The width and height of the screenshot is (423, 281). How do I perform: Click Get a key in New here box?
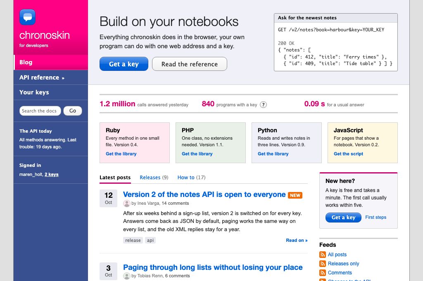click(343, 218)
